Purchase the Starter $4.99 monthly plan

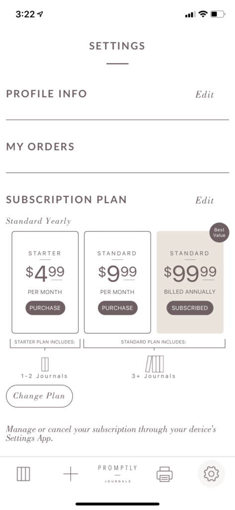click(45, 308)
